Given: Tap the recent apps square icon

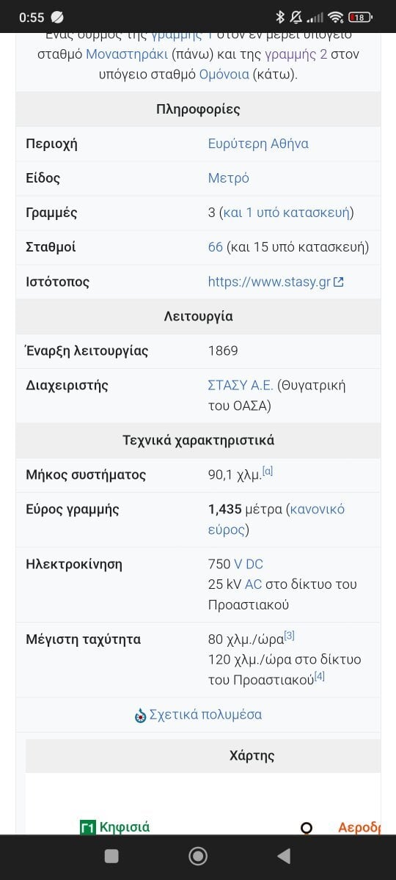Looking at the screenshot, I should pyautogui.click(x=111, y=856).
